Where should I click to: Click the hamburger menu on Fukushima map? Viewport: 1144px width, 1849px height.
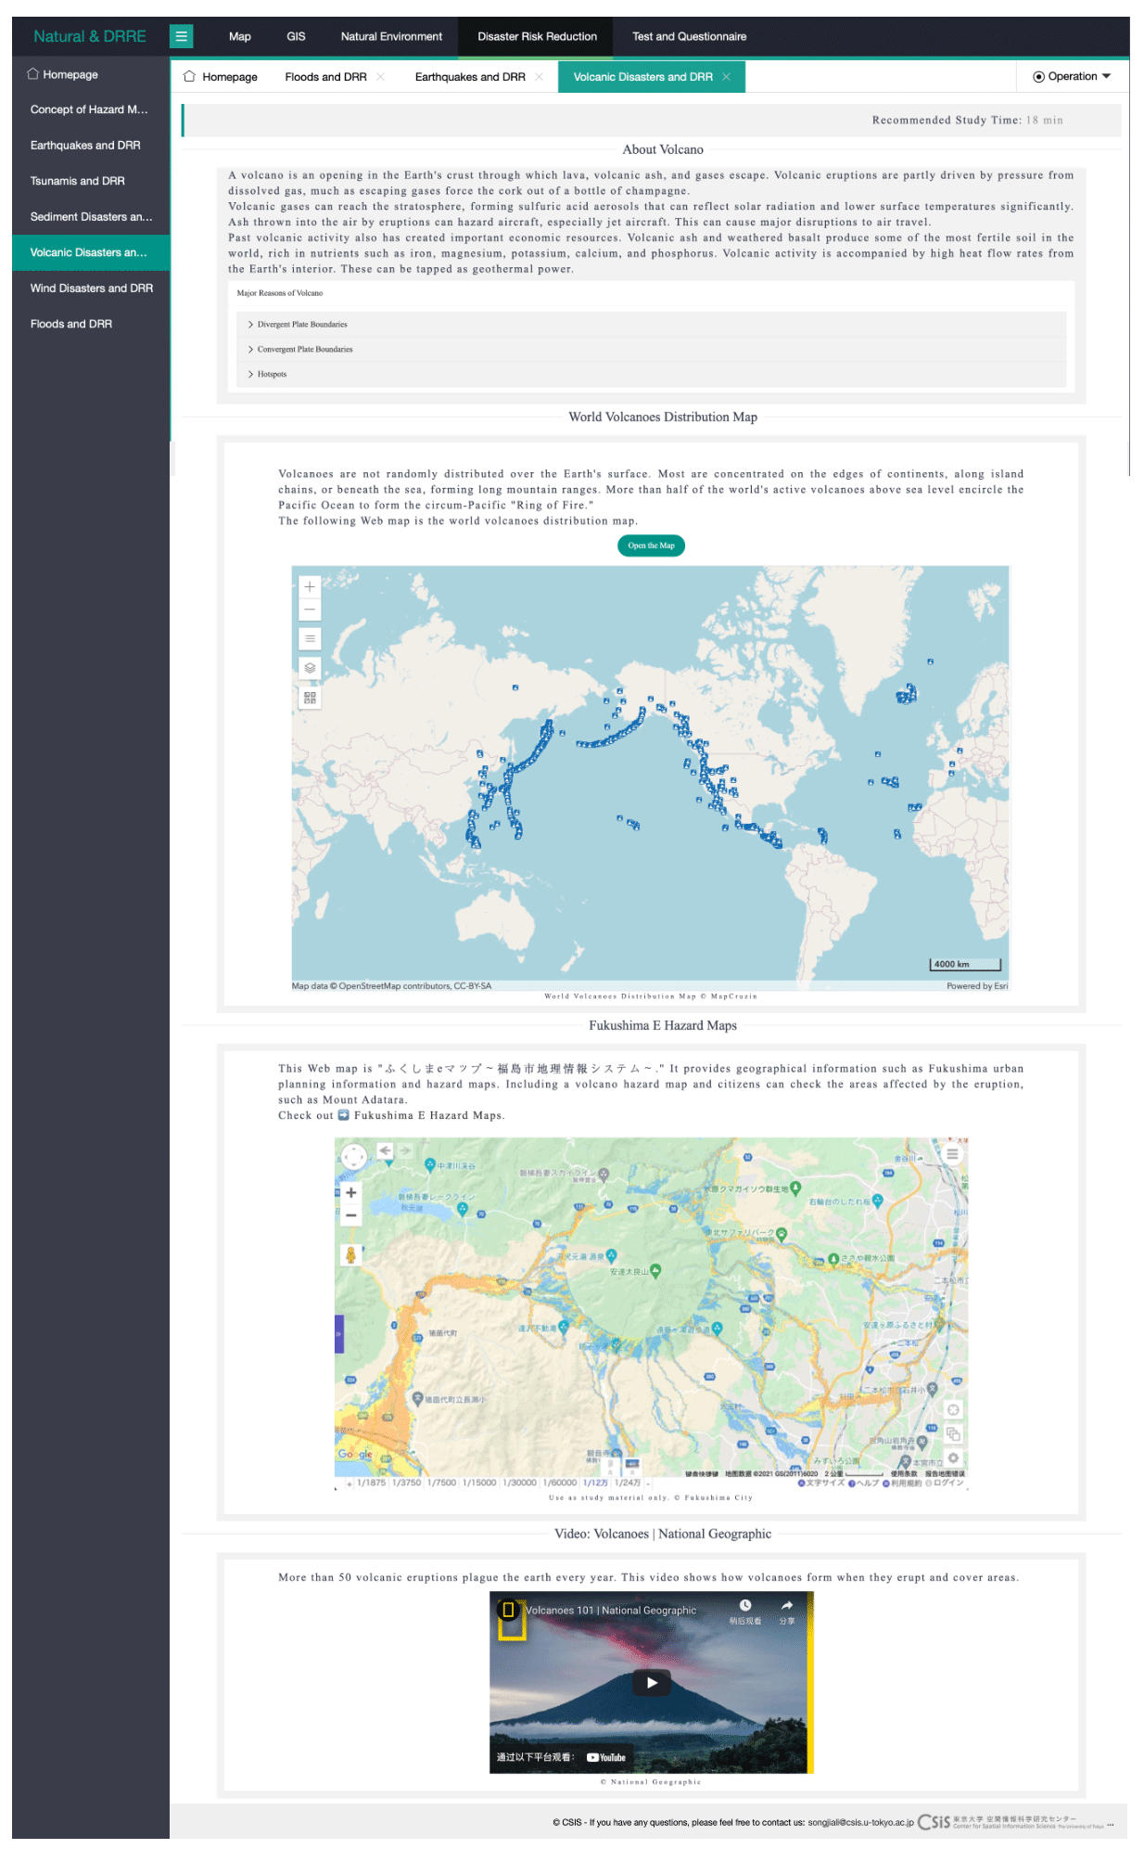click(x=952, y=1153)
